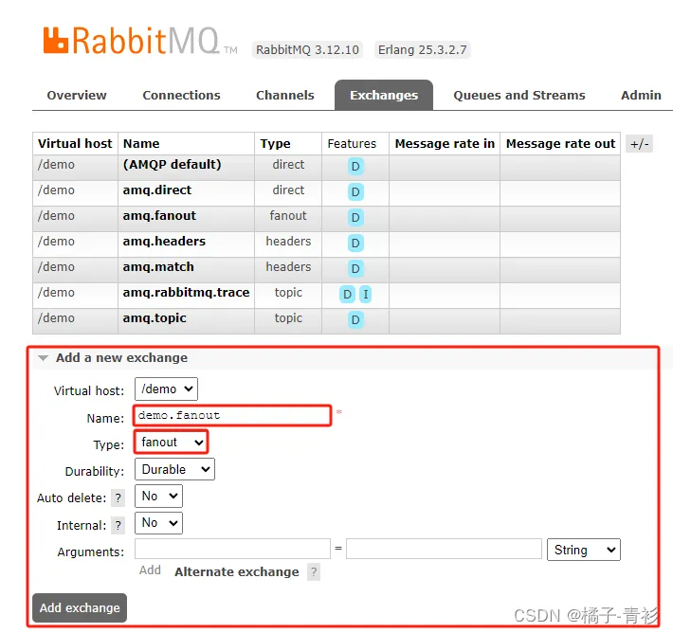Viewport: 673px width, 633px height.
Task: Open the Alternate exchange help question mark
Action: point(314,572)
